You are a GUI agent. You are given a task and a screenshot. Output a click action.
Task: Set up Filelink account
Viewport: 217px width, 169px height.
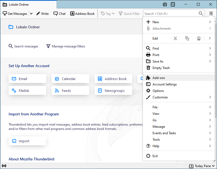(27, 91)
